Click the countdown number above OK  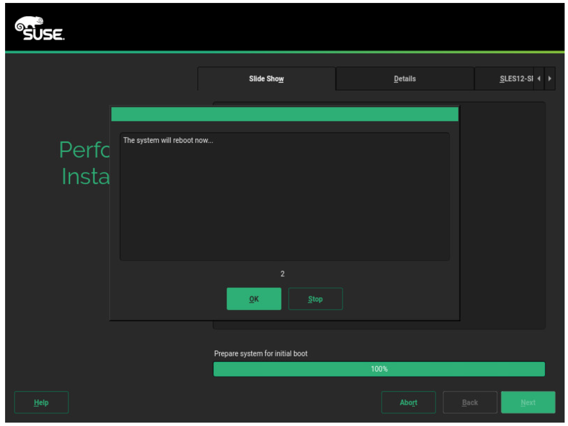(282, 274)
